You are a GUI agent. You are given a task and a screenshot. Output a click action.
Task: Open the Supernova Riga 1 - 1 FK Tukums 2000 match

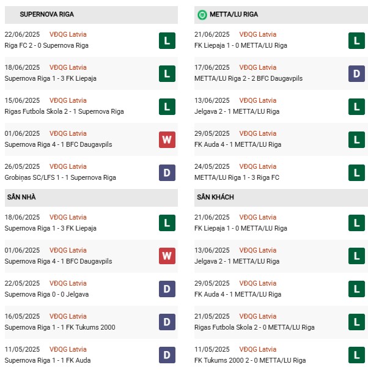click(x=59, y=327)
